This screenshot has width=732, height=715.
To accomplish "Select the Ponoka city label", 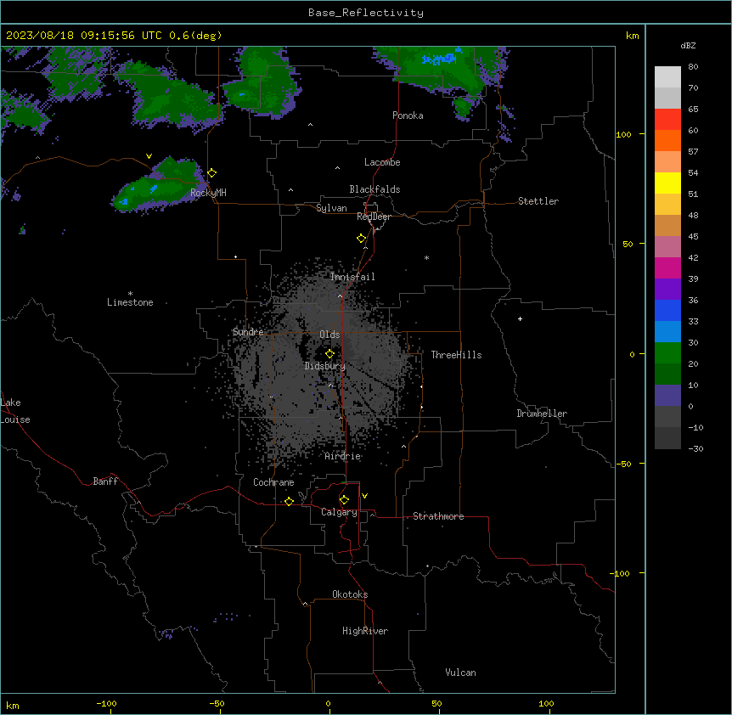I will pos(408,115).
